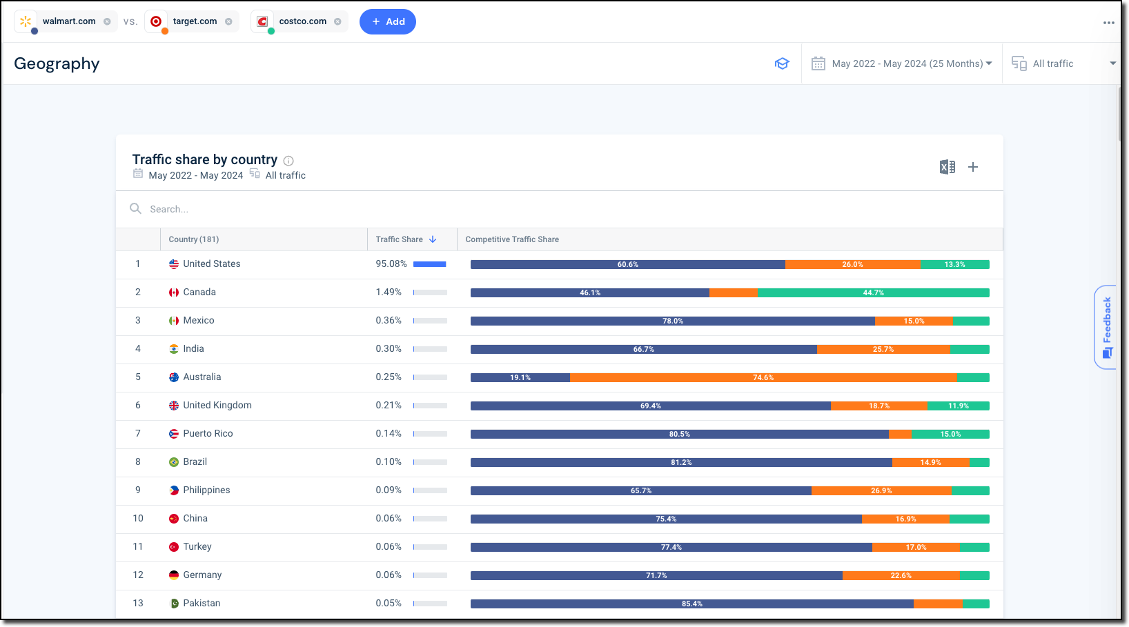Screen dimensions: 1129x627
Task: Remove costco.com from the comparison
Action: (x=337, y=21)
